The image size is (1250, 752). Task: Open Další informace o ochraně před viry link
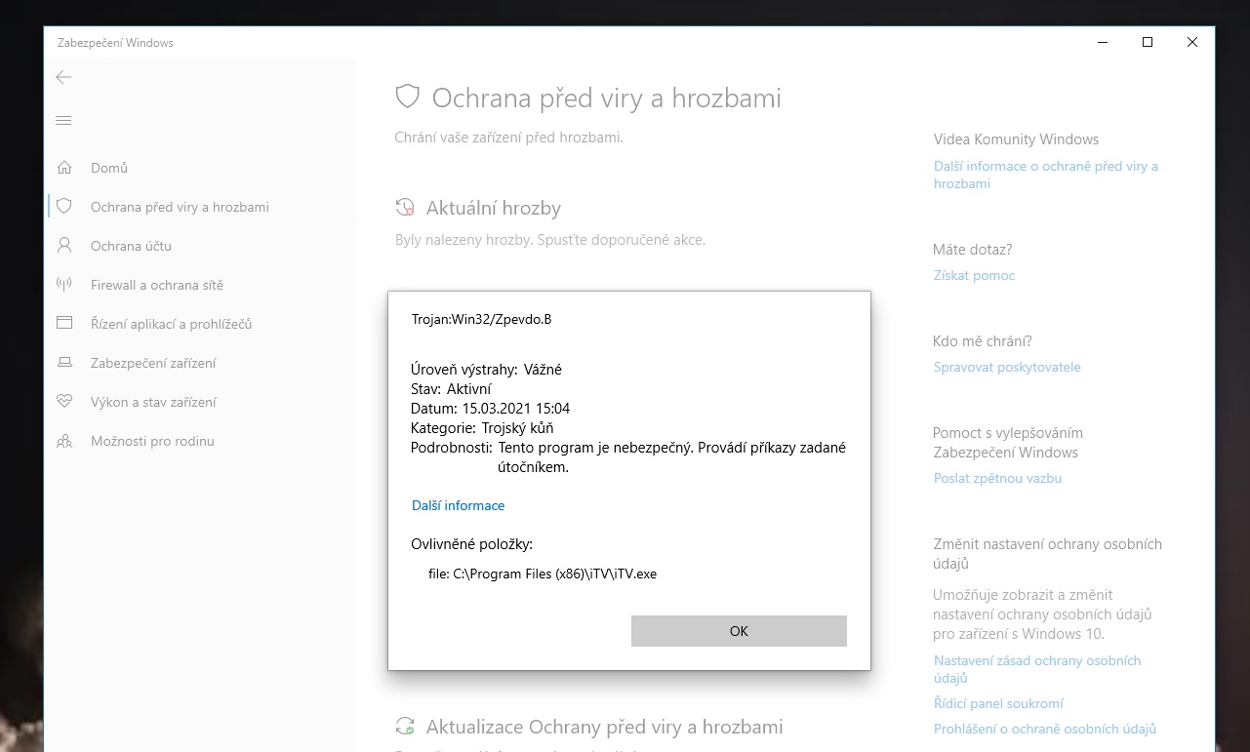pos(1046,175)
